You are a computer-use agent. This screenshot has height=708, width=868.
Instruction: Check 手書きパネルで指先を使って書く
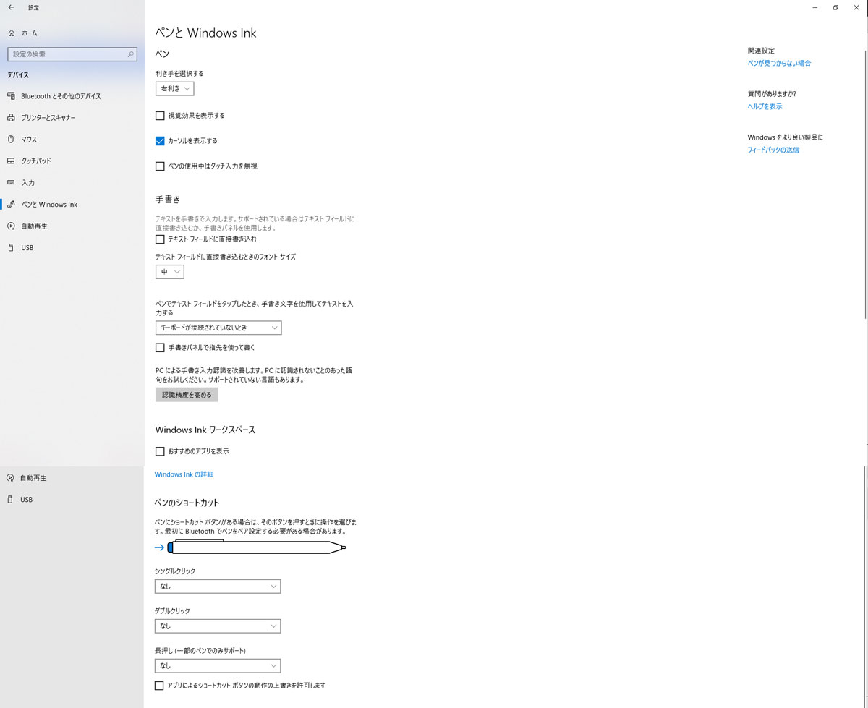point(160,348)
